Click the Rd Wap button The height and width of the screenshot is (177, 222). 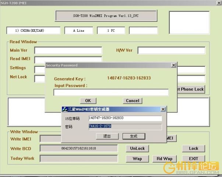pyautogui.click(x=165, y=159)
